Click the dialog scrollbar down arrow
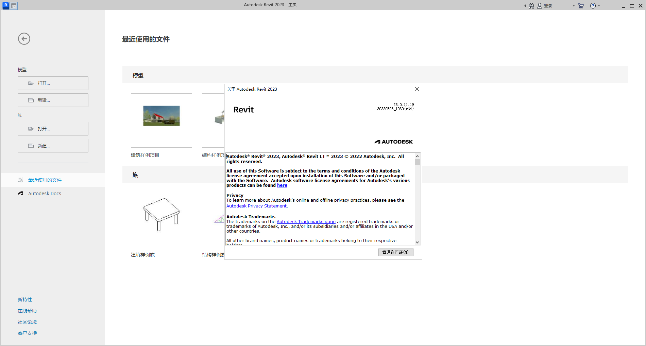 pyautogui.click(x=418, y=242)
